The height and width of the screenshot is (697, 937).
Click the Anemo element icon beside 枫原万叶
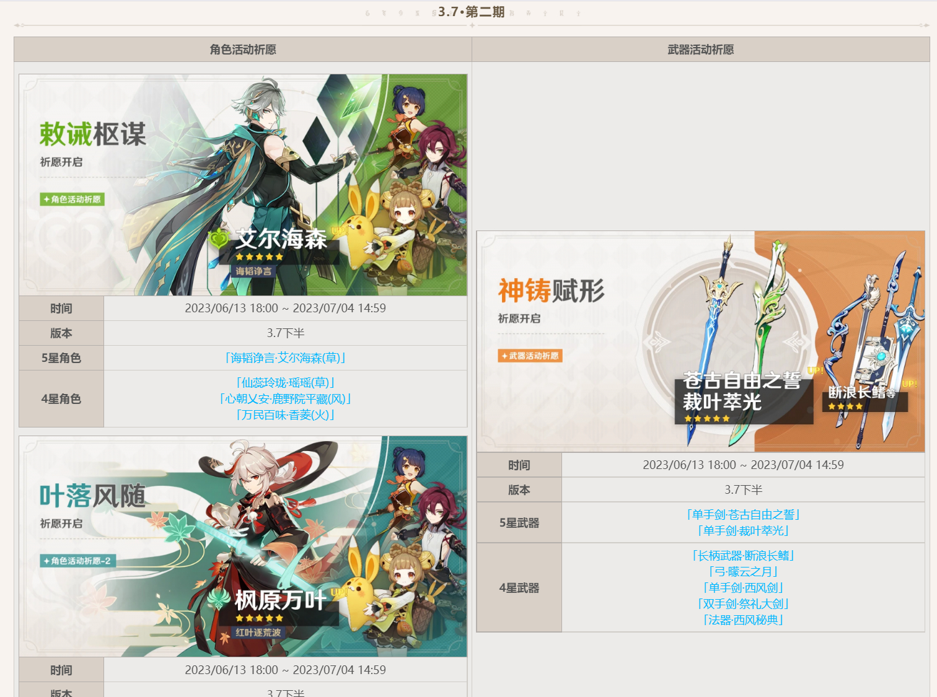pyautogui.click(x=219, y=599)
